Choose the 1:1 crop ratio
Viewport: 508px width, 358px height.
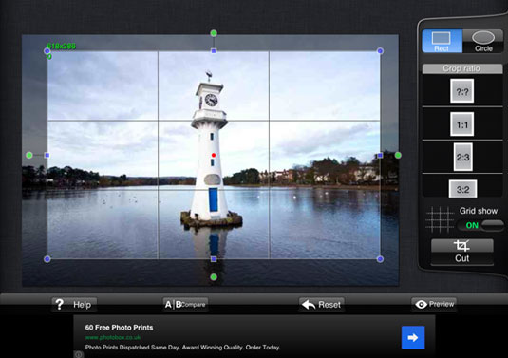(462, 124)
